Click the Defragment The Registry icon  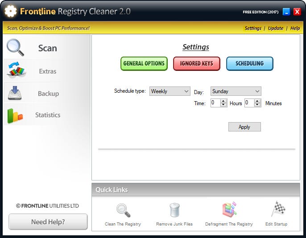coord(229,209)
